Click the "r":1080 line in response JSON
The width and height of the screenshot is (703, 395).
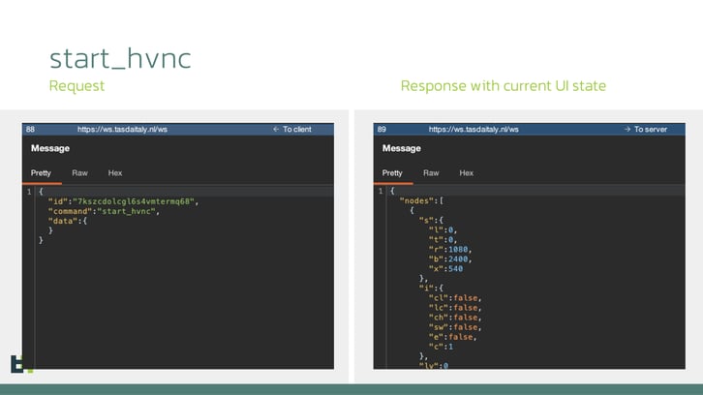pyautogui.click(x=447, y=249)
